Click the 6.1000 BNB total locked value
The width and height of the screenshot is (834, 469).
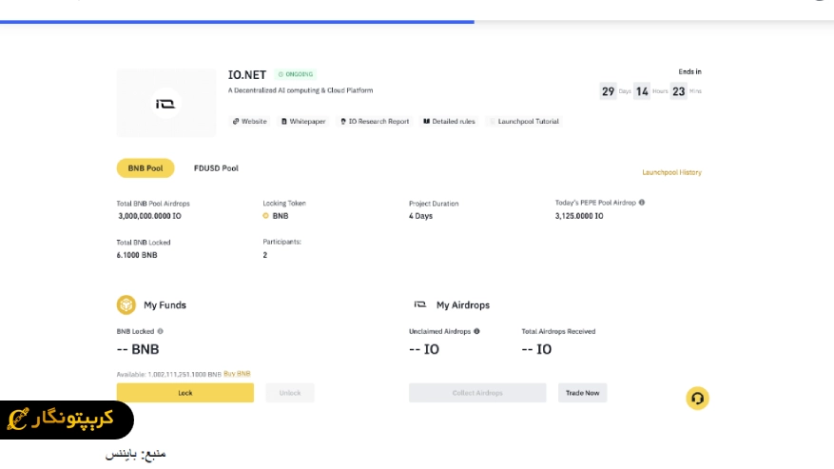[x=137, y=255]
